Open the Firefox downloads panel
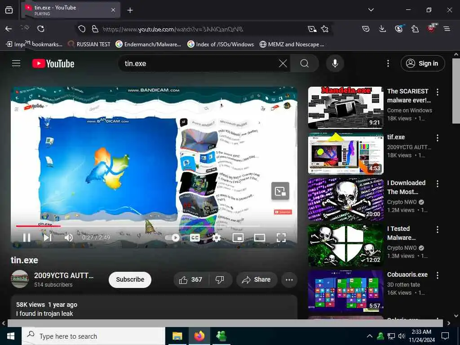The image size is (460, 345). (382, 29)
